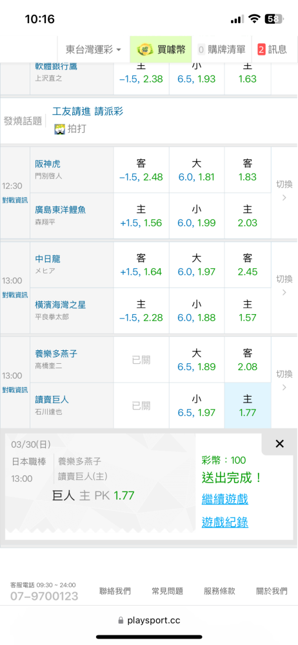Select 主 1.57 moneyline for 橫濱海灣之星
298x645 pixels.
tap(248, 311)
